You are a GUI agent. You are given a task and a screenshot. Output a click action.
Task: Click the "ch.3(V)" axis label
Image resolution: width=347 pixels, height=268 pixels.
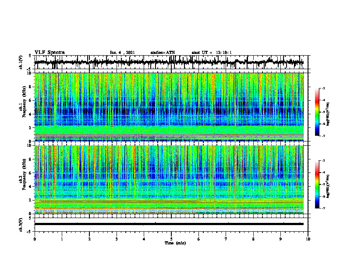click(21, 225)
